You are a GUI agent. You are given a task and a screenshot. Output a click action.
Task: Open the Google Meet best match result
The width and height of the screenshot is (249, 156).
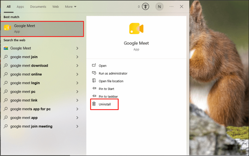42,29
